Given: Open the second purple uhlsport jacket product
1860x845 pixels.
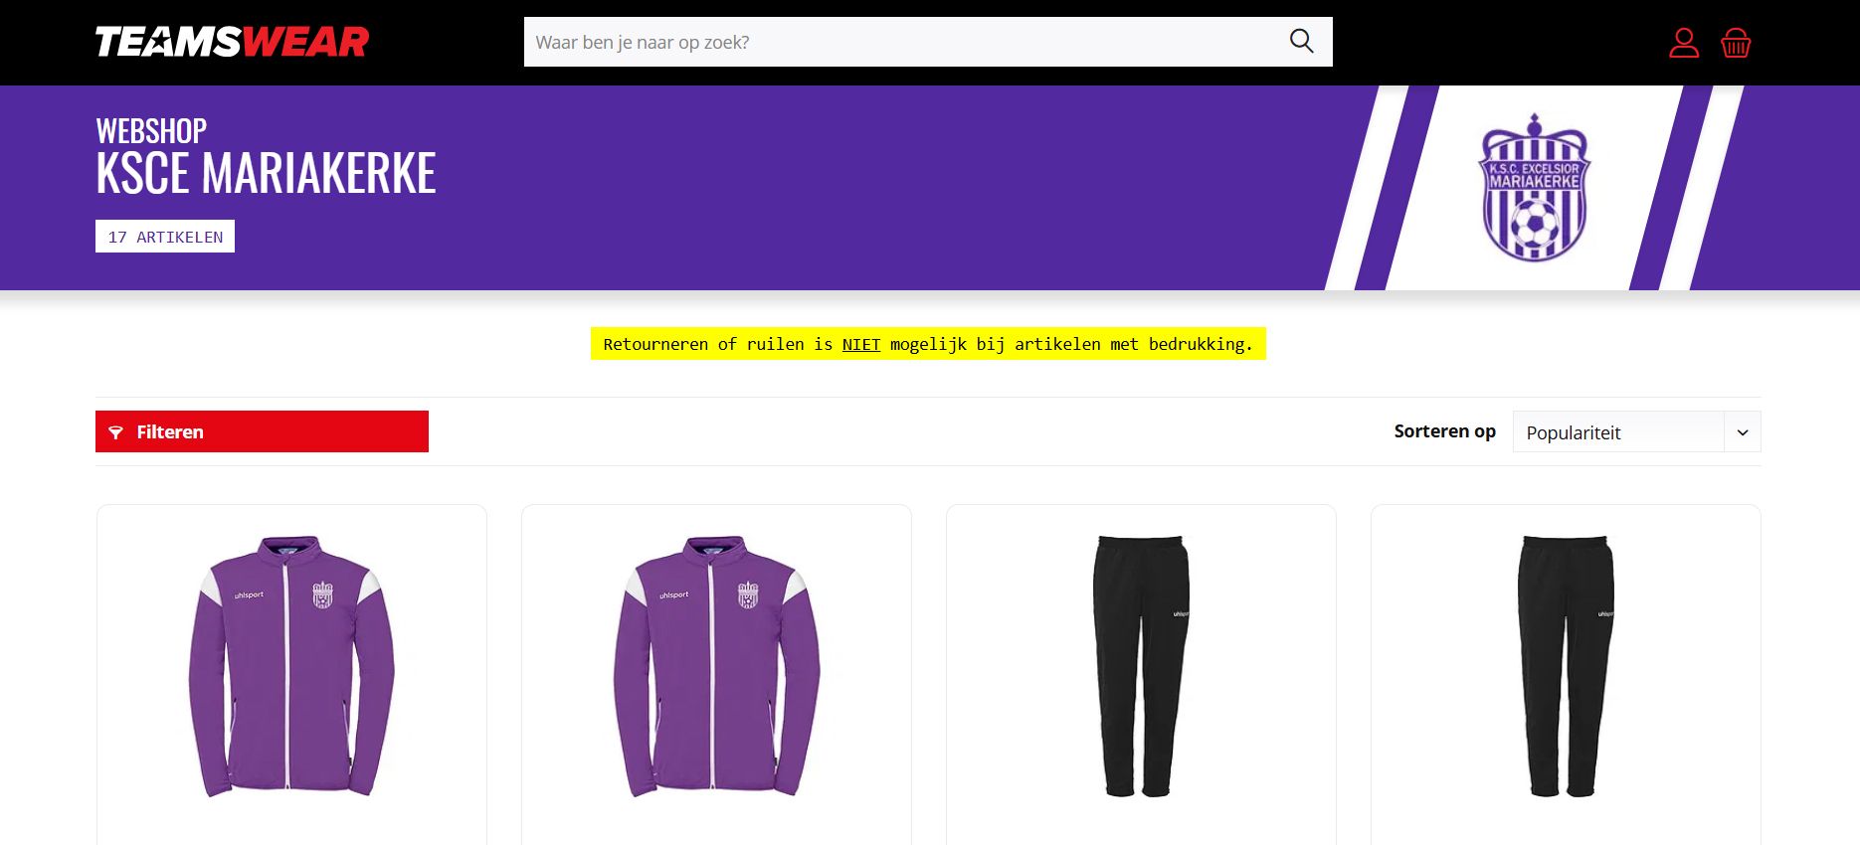Looking at the screenshot, I should click(x=716, y=666).
